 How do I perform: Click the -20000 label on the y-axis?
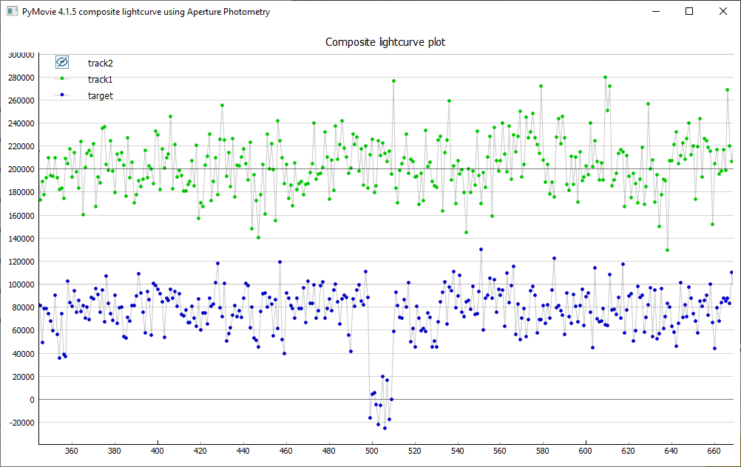[19, 423]
